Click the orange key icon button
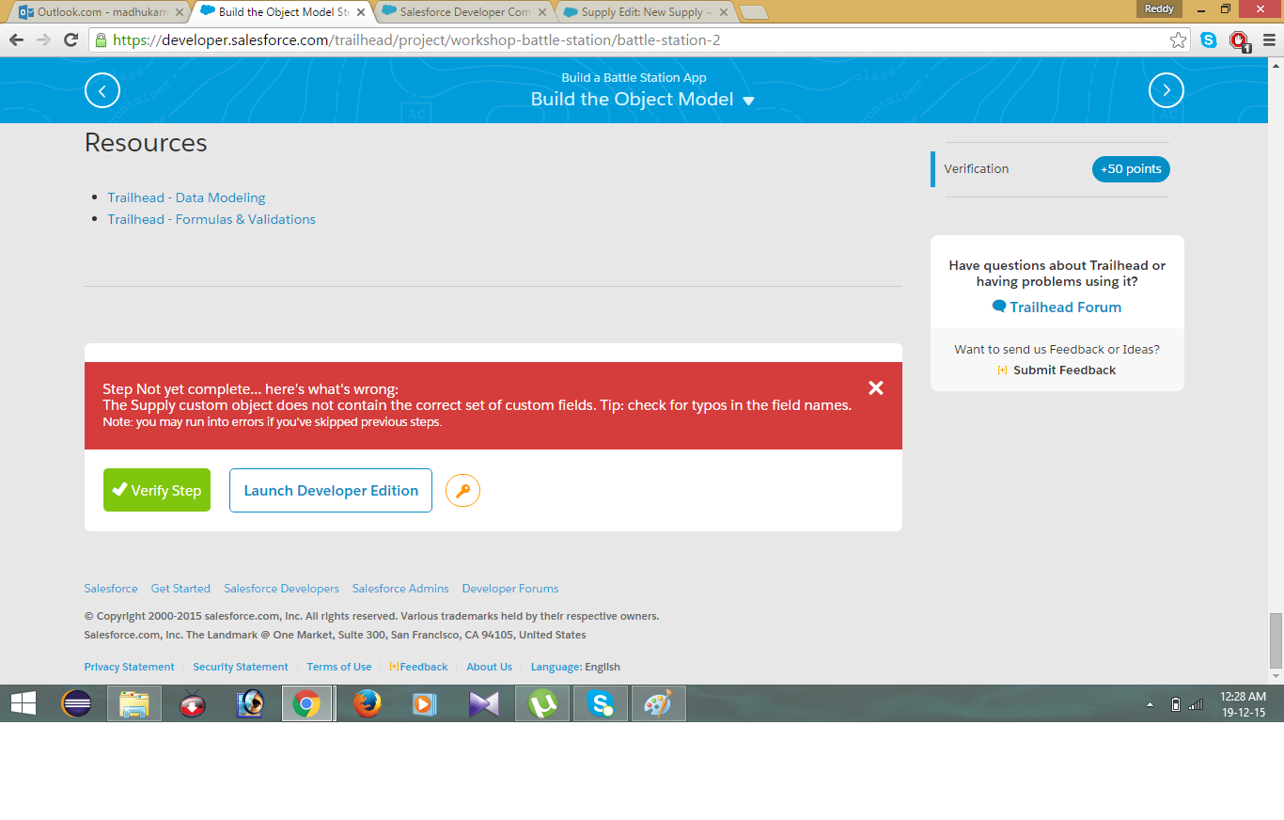The width and height of the screenshot is (1284, 820). pyautogui.click(x=462, y=490)
